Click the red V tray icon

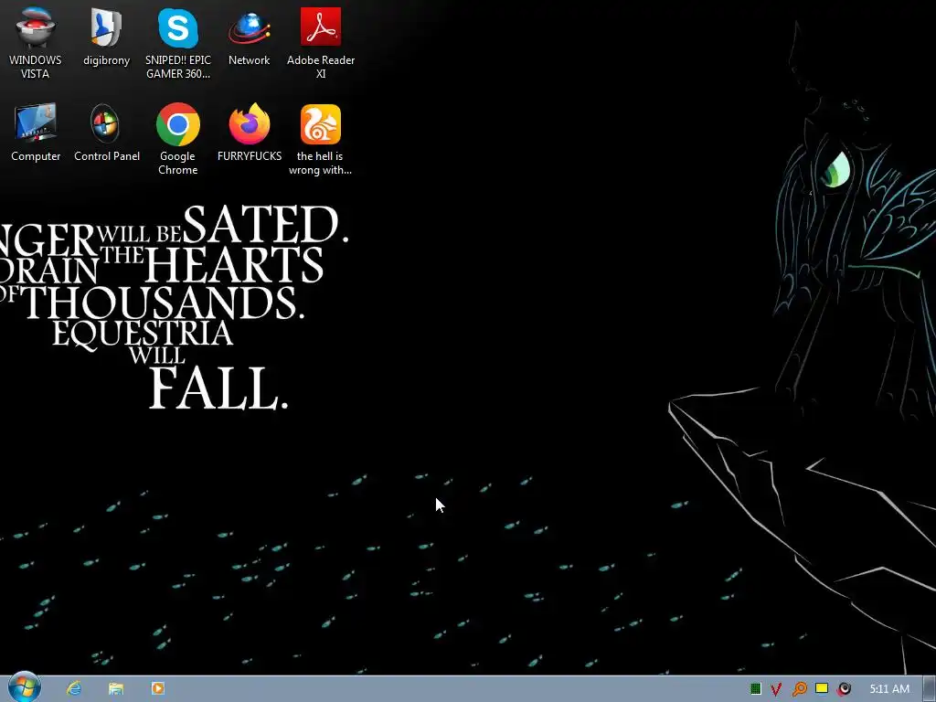[x=776, y=689]
